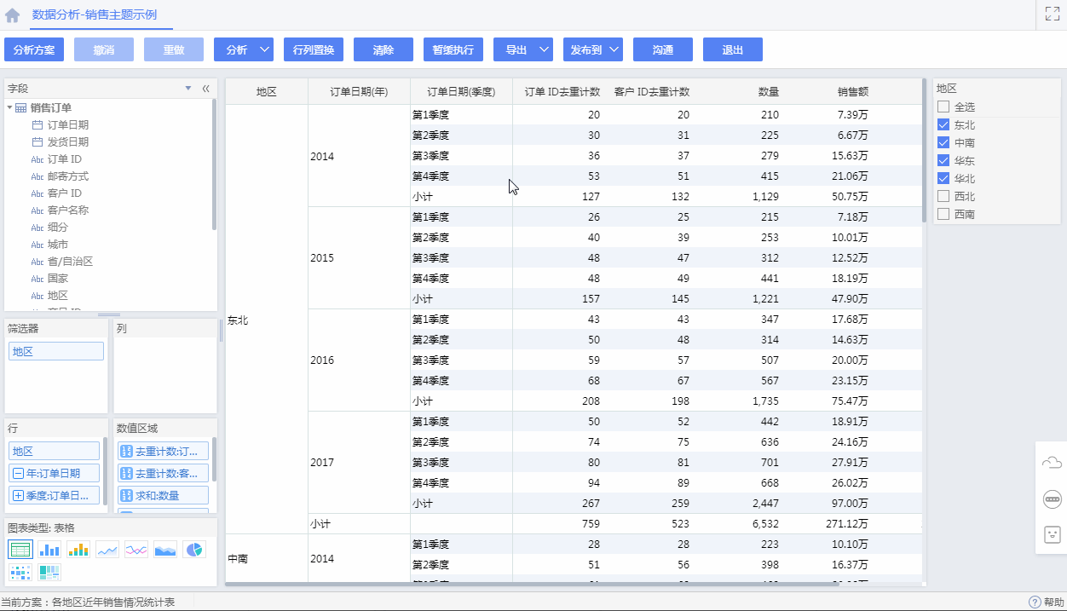Select the 数据分析-销售主题示例 tab
Viewport: 1067px width, 611px height.
94,14
